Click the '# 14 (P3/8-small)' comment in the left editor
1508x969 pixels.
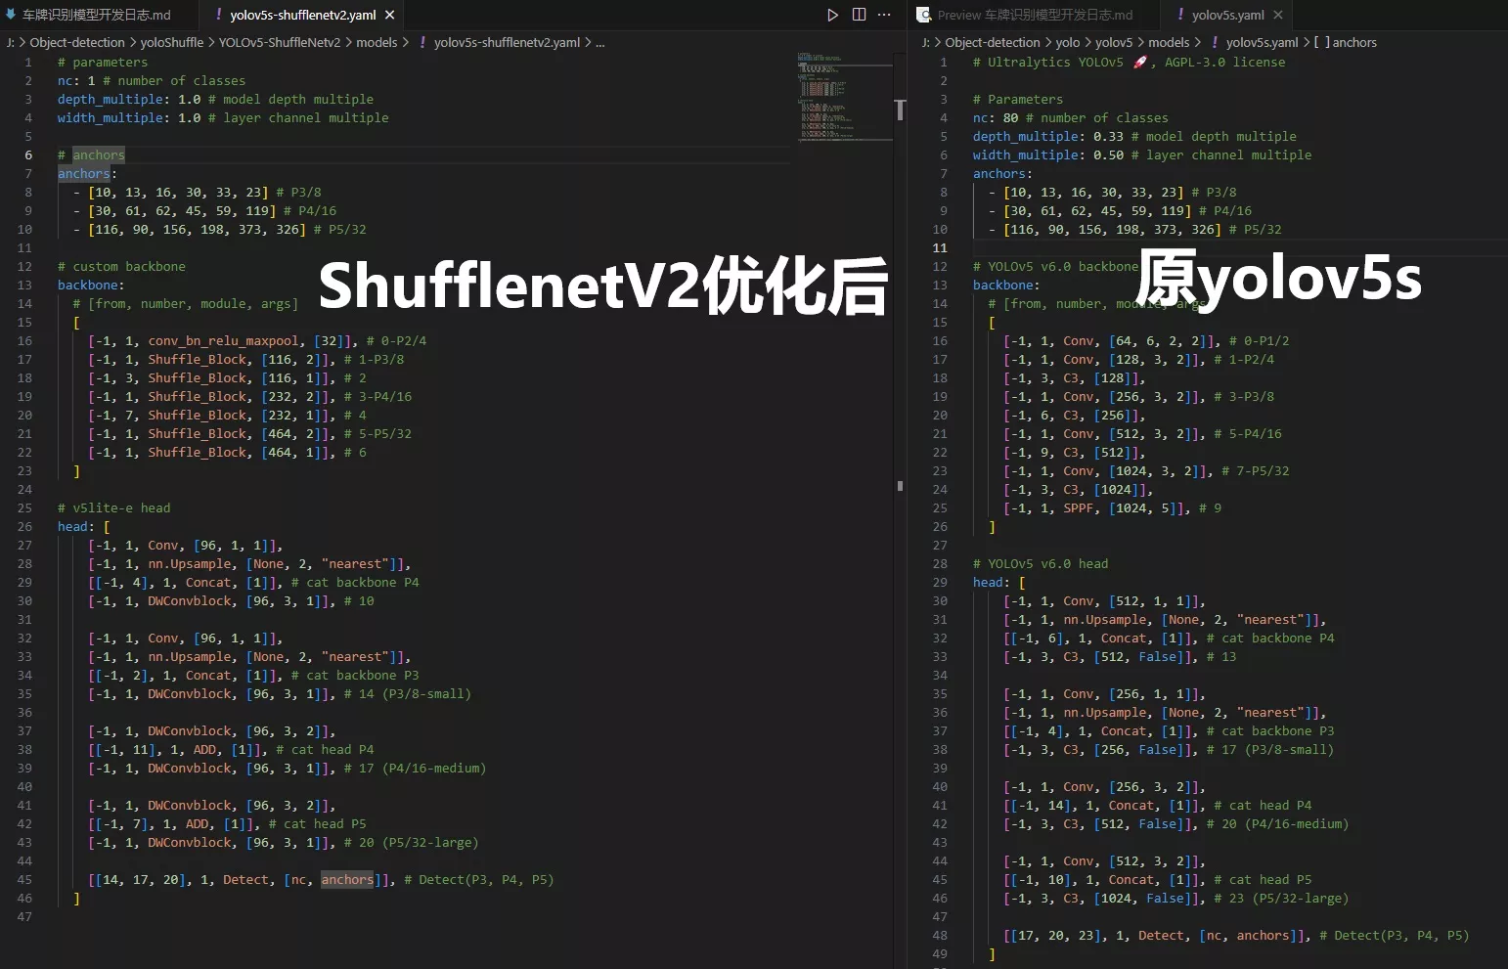click(x=408, y=693)
